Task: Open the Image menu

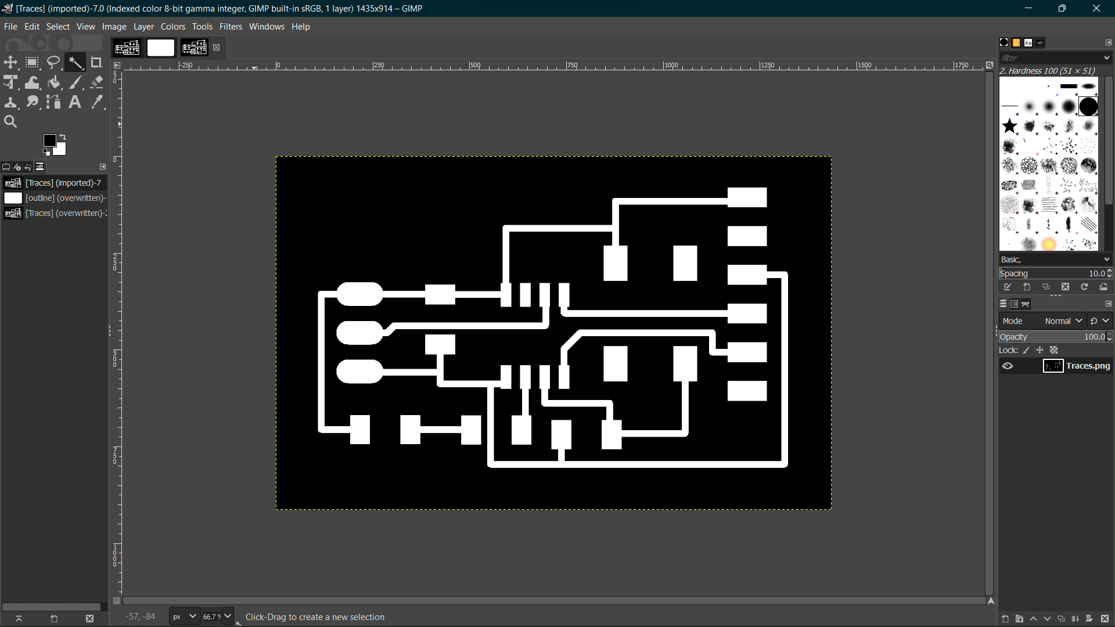Action: [113, 26]
